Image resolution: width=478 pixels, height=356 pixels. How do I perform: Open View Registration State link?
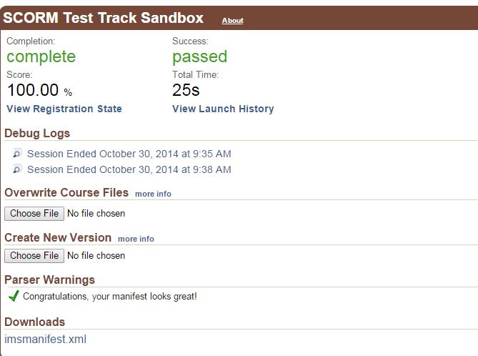click(x=64, y=109)
